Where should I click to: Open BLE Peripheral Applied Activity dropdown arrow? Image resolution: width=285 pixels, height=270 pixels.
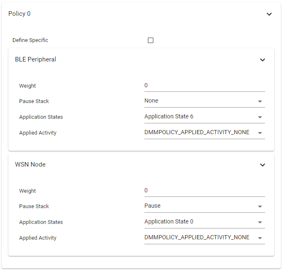pos(260,133)
